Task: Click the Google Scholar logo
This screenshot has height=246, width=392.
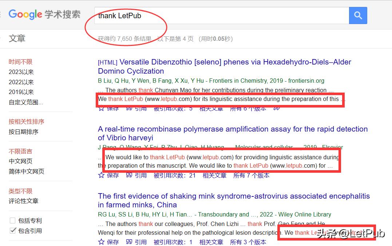Action: click(44, 15)
